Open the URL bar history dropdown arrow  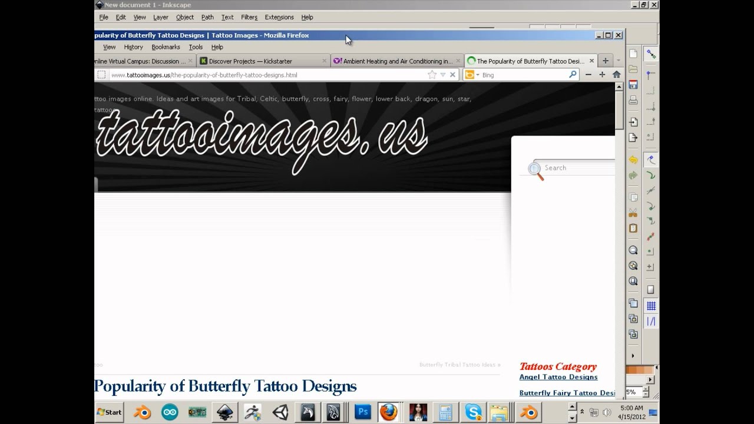tap(443, 75)
